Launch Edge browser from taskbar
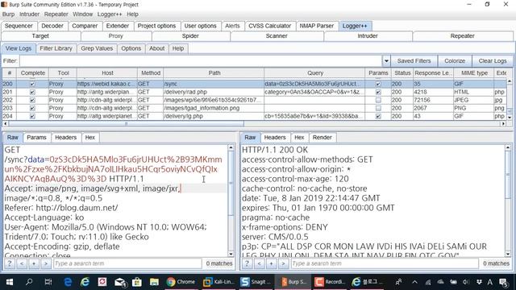516x290 pixels. (x=68, y=282)
